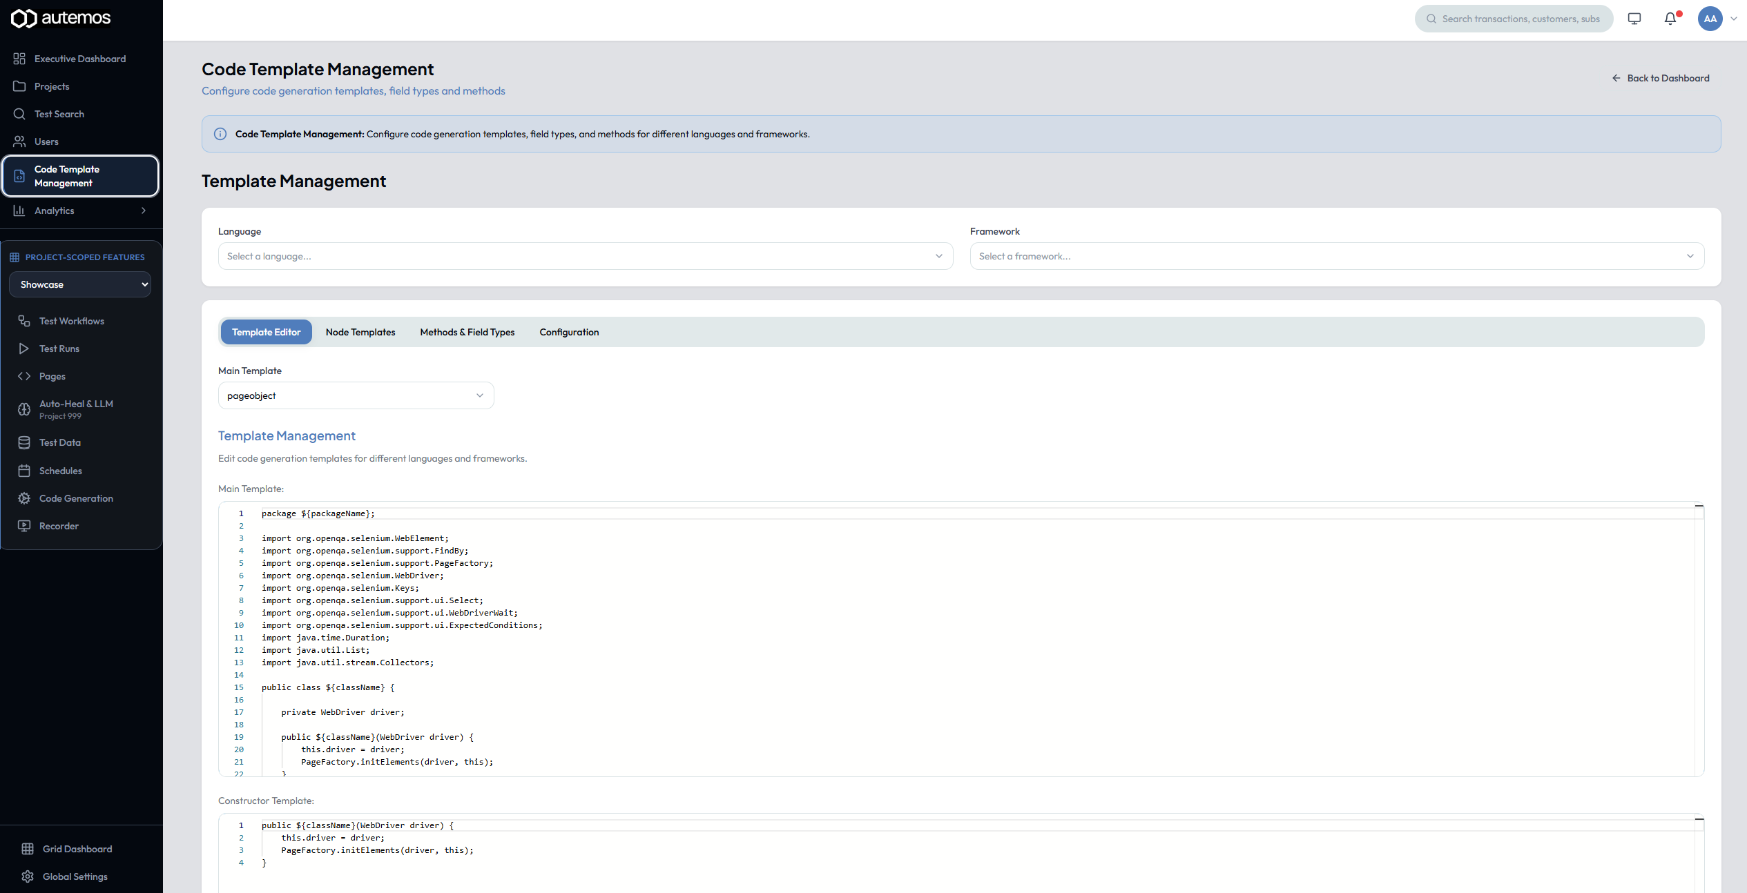Open Test Runs in sidebar
The height and width of the screenshot is (893, 1747).
(x=81, y=349)
